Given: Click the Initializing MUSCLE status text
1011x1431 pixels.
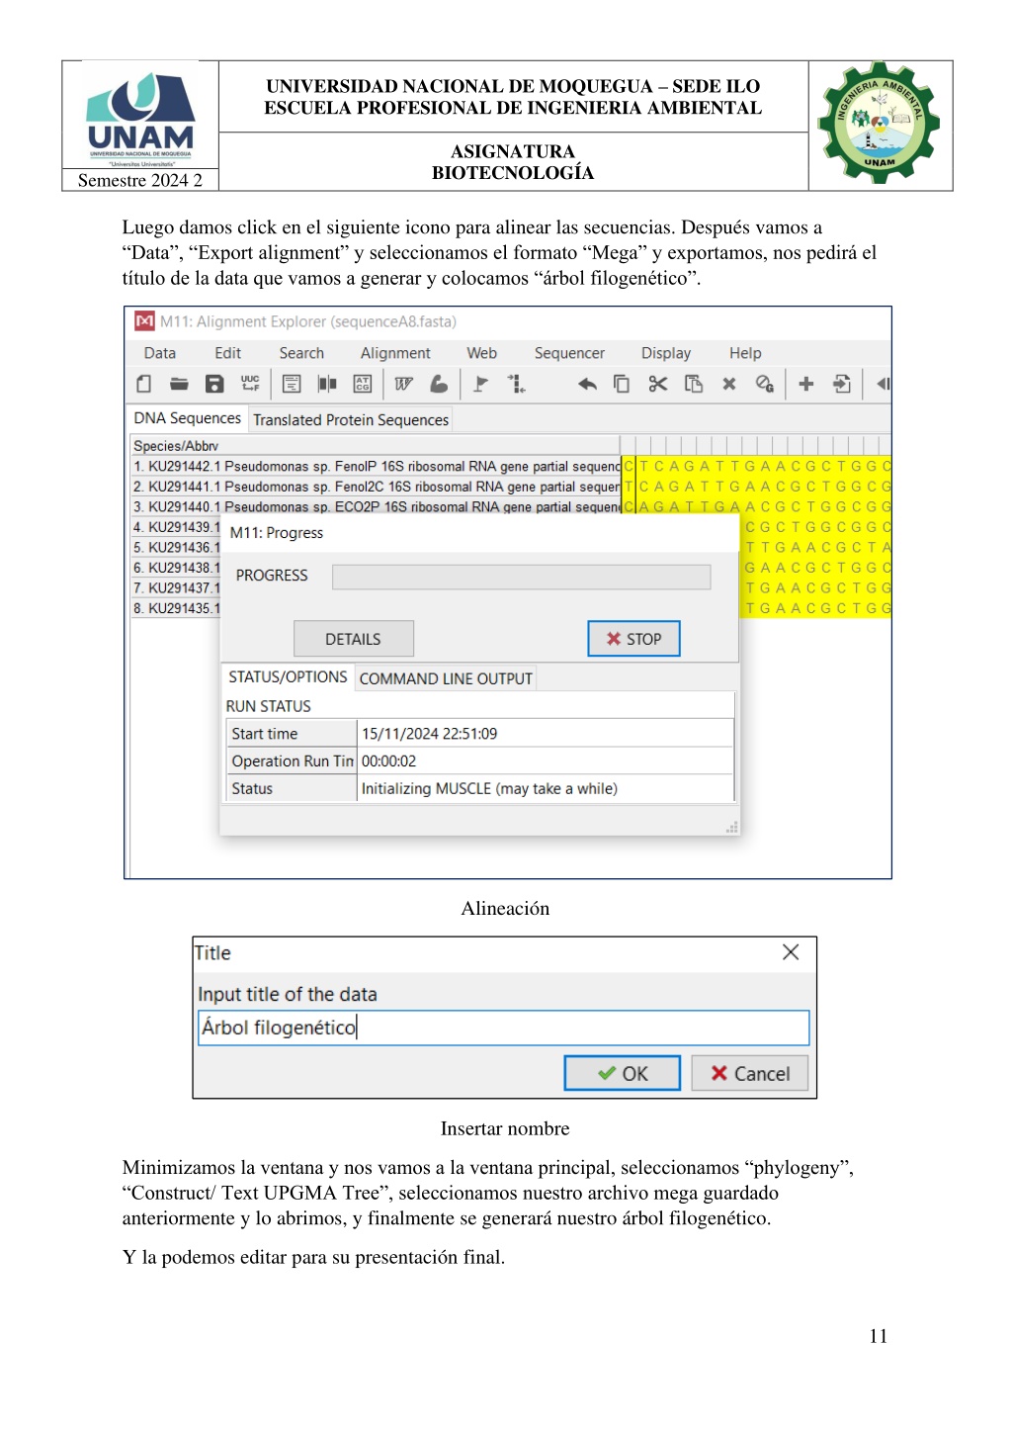Looking at the screenshot, I should [x=489, y=789].
